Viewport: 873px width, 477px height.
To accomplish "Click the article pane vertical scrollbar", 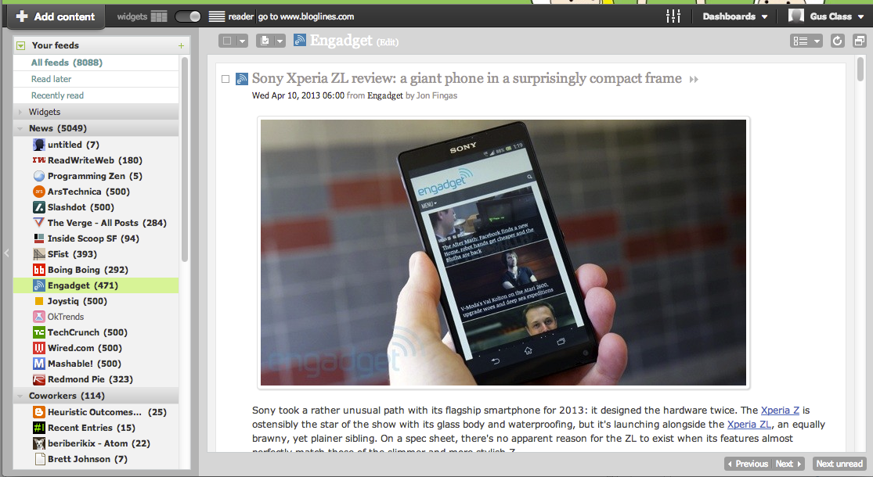I will pos(860,69).
